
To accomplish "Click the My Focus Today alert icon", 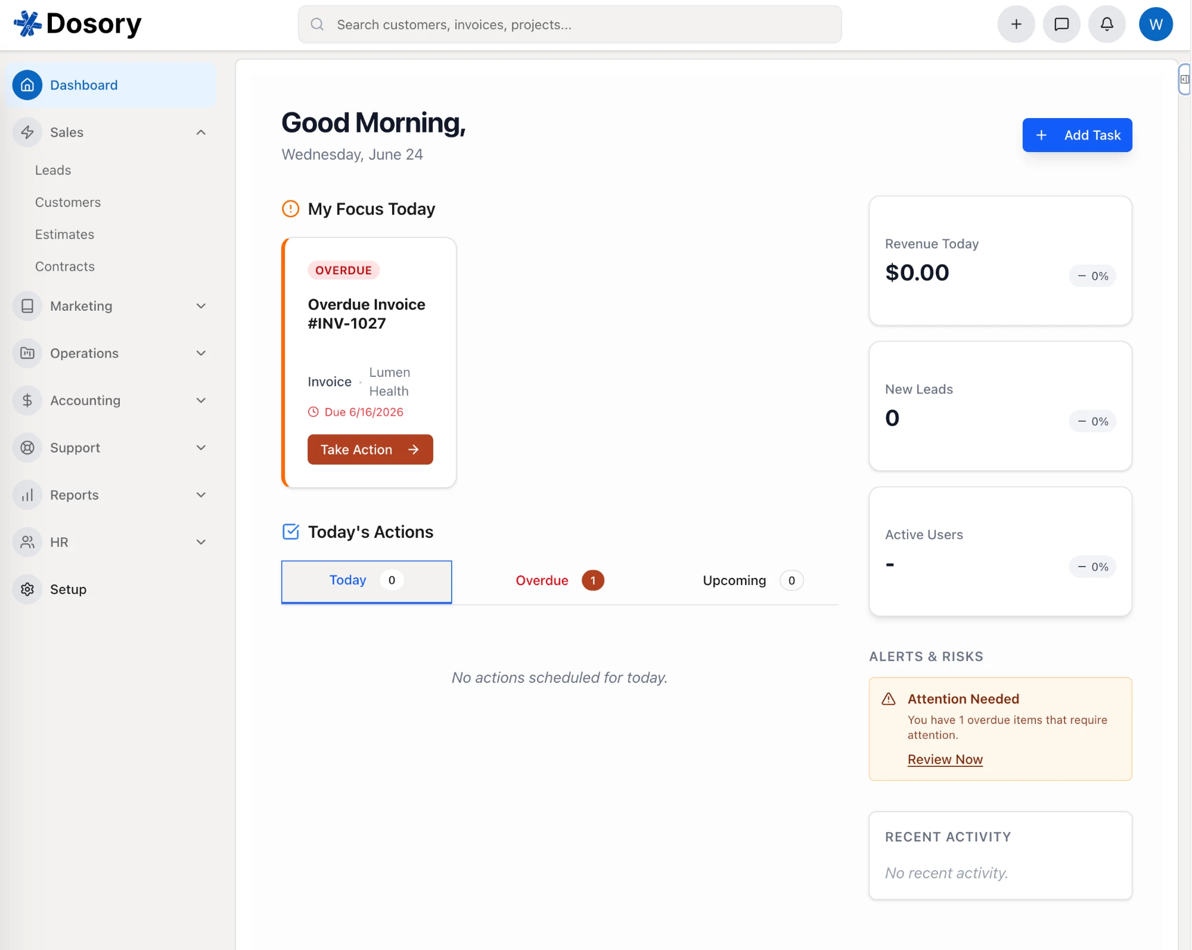I will click(x=290, y=209).
